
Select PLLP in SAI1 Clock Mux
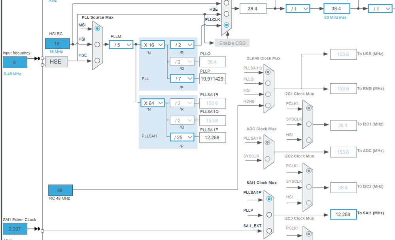269,215
